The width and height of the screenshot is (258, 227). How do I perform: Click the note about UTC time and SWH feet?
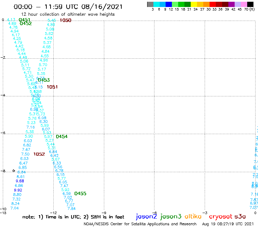coord(73,217)
